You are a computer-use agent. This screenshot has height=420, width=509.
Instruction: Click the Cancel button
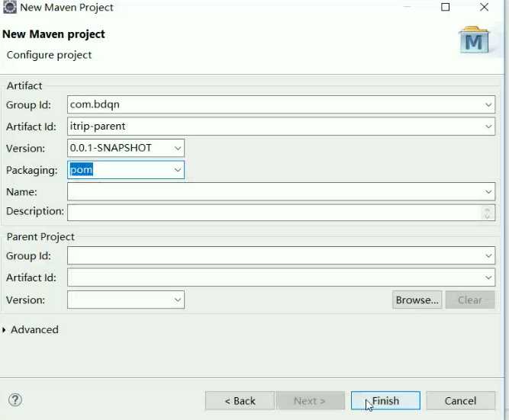[460, 400]
